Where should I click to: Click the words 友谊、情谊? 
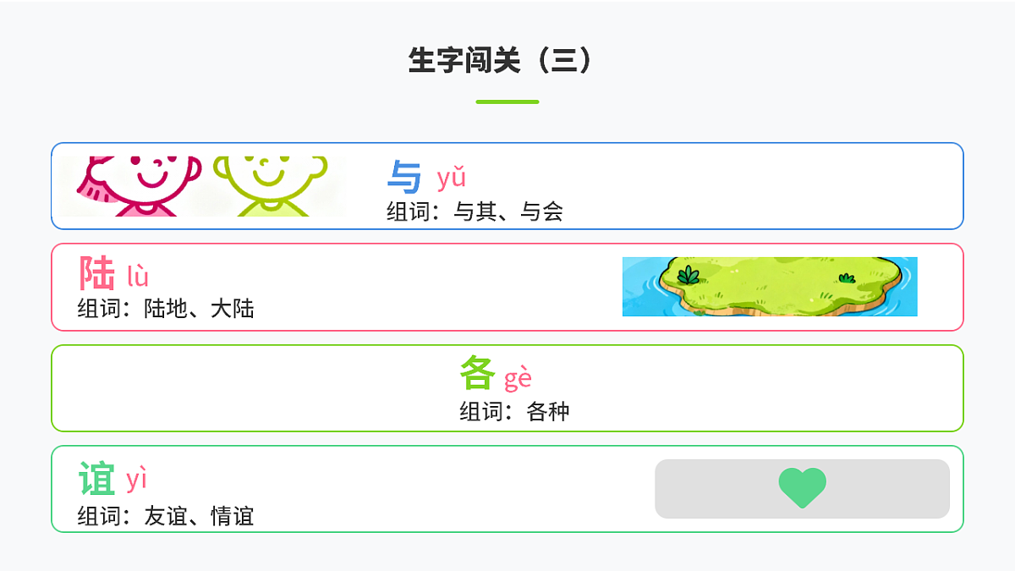pos(199,516)
